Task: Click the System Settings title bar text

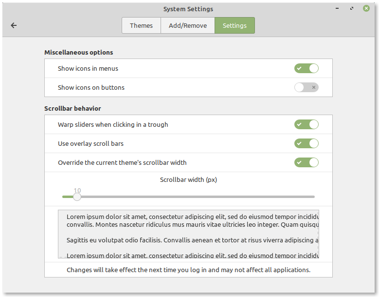Action: (188, 9)
